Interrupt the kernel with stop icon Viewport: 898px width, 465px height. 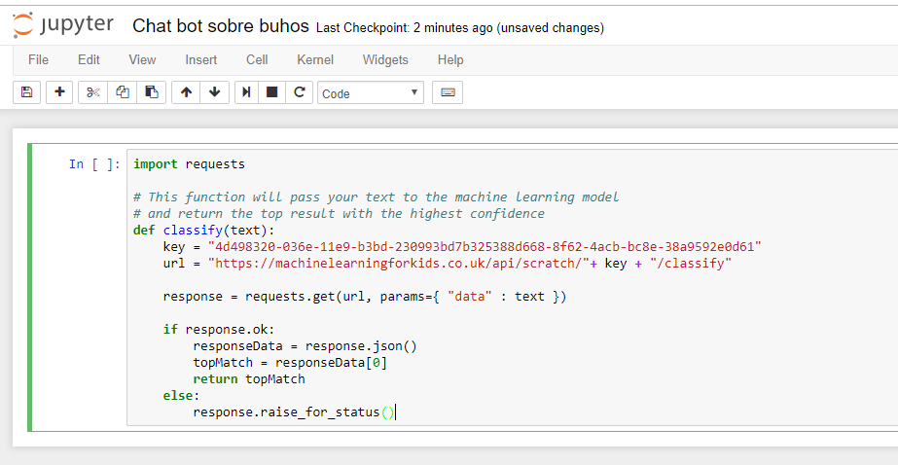coord(272,92)
